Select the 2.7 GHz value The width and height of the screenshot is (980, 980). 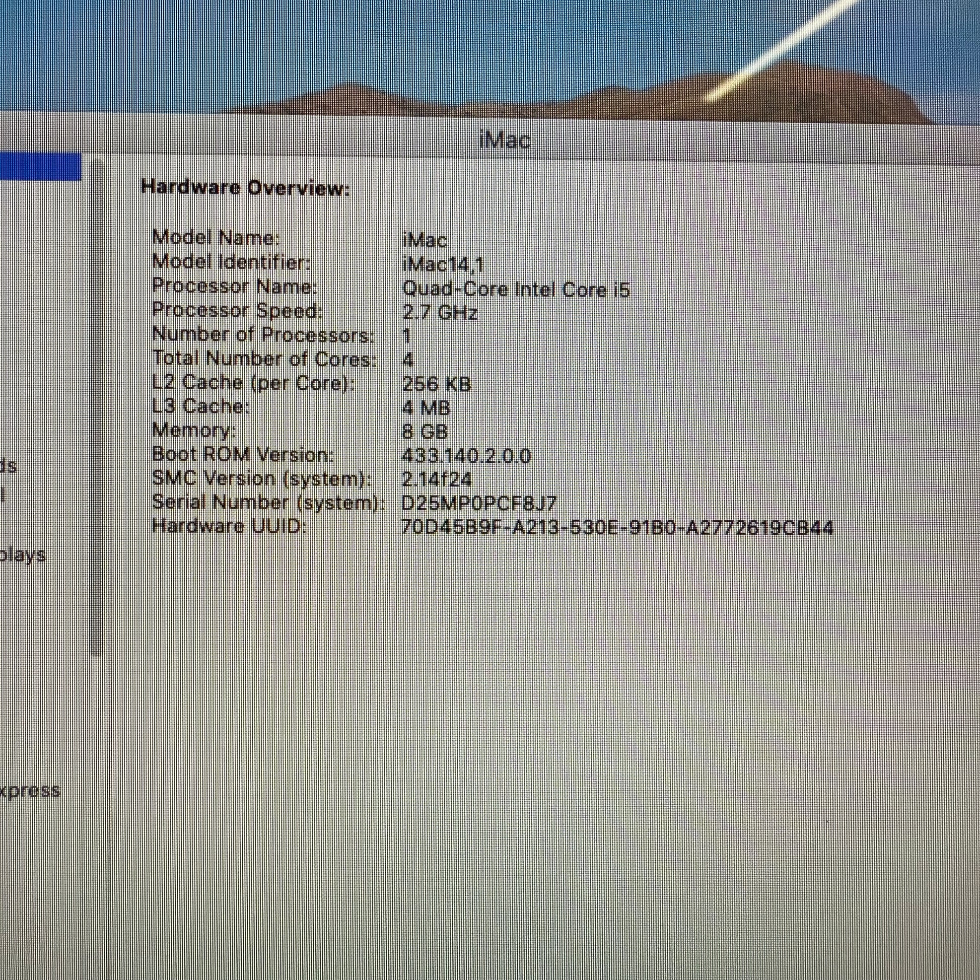pos(440,312)
